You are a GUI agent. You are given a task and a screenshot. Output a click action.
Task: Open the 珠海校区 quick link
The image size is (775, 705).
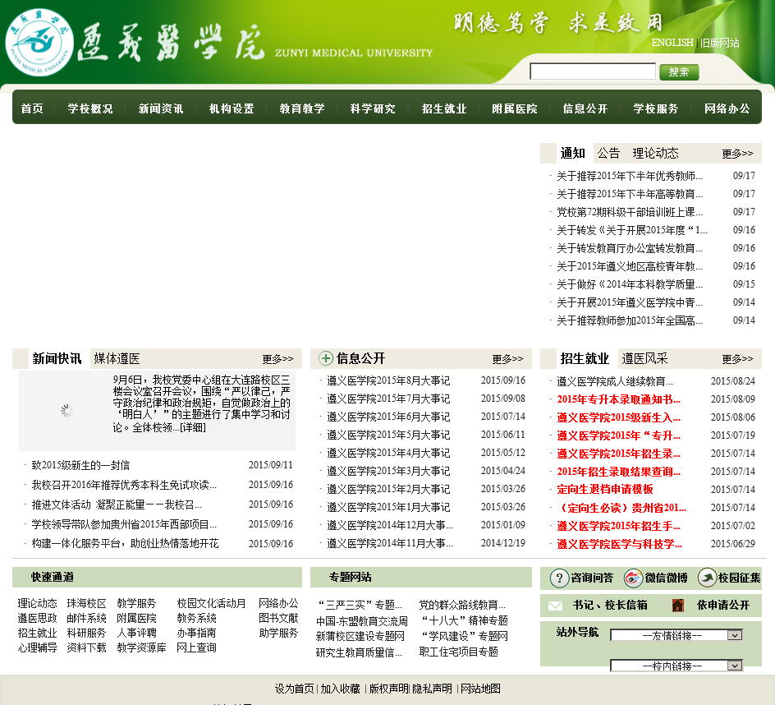[x=86, y=603]
